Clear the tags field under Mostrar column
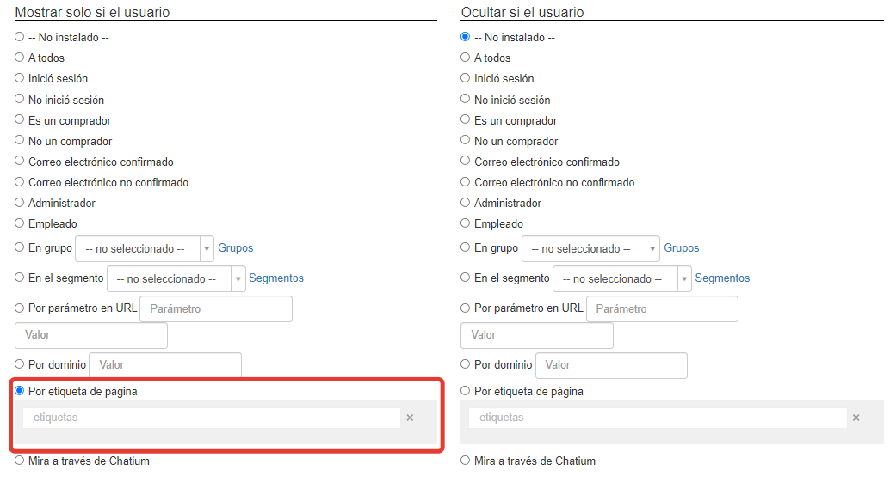896x482 pixels. (x=410, y=418)
